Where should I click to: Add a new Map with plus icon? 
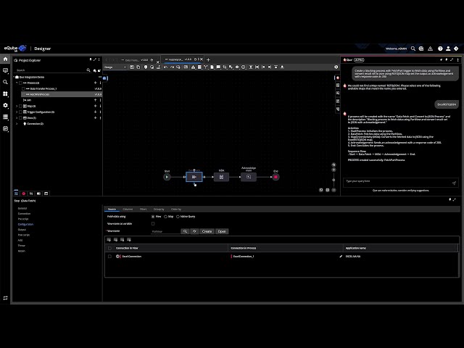coord(95,106)
